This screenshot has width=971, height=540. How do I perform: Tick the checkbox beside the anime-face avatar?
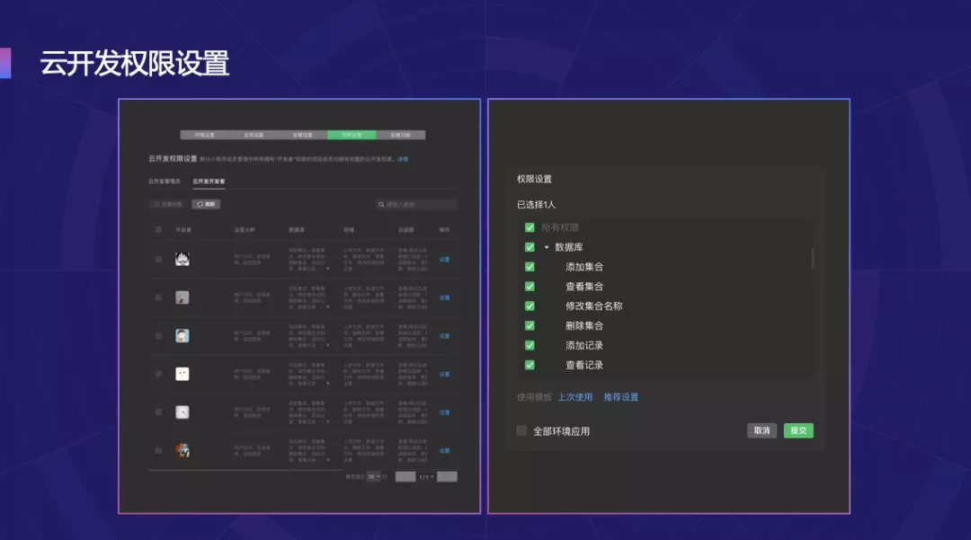[x=158, y=259]
